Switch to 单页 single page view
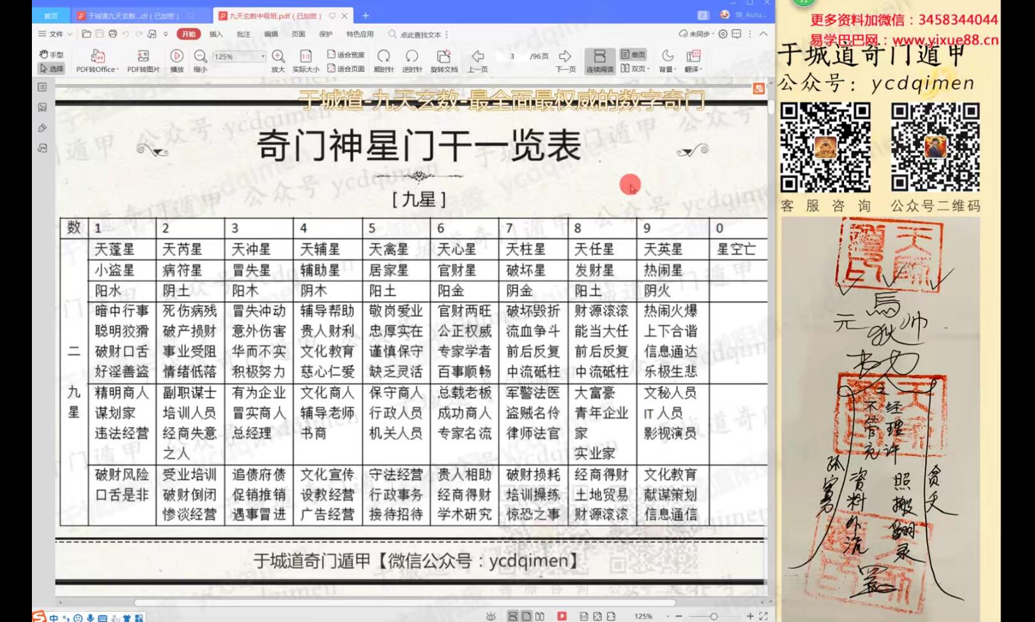This screenshot has height=622, width=1035. [x=633, y=55]
